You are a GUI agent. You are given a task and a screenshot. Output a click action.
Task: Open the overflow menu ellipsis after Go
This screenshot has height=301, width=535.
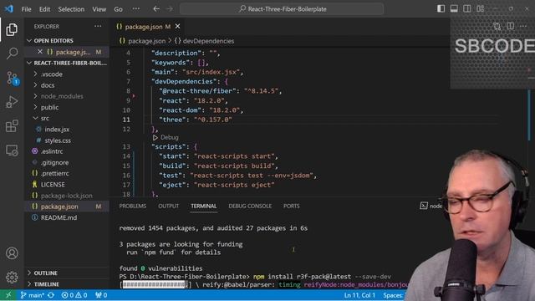[135, 9]
